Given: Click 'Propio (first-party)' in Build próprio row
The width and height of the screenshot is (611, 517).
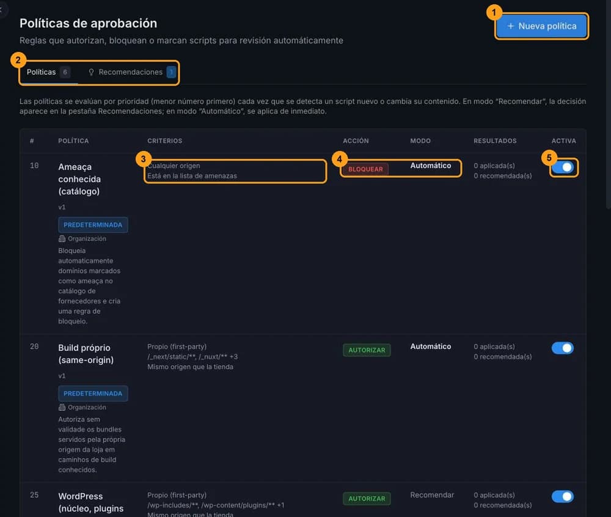Looking at the screenshot, I should pos(177,346).
